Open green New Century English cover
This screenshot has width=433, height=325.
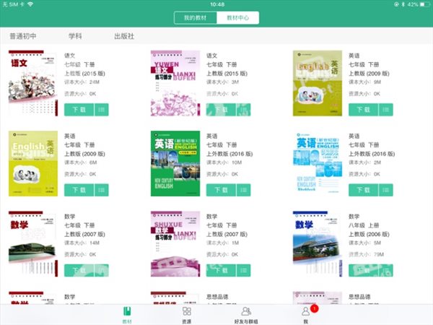click(175, 164)
